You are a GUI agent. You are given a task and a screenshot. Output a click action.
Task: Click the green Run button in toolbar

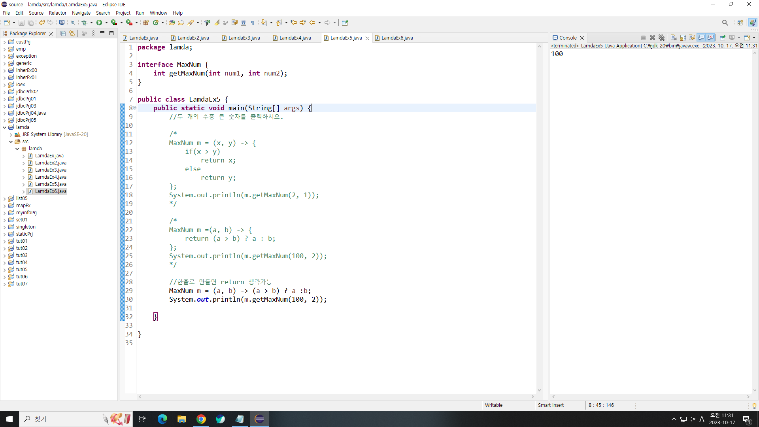(x=99, y=23)
